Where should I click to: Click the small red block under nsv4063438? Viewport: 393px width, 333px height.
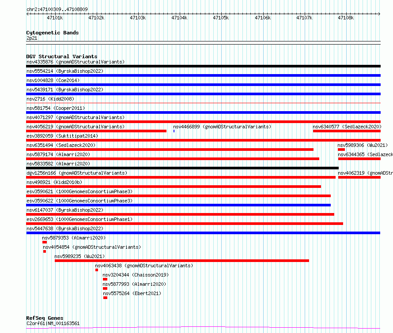97,270
